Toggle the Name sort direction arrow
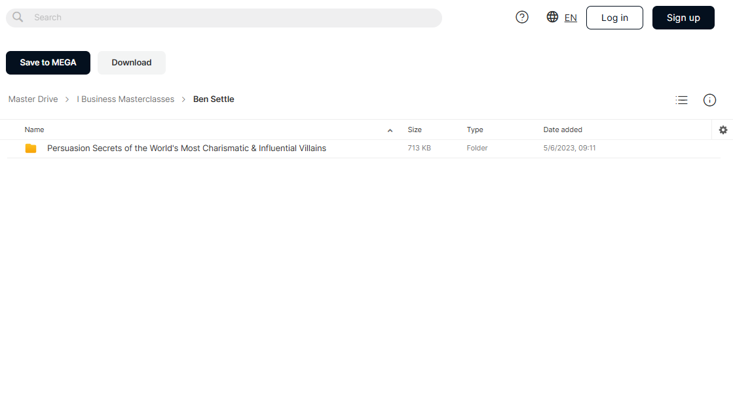Screen dimensions: 733x416 point(390,130)
